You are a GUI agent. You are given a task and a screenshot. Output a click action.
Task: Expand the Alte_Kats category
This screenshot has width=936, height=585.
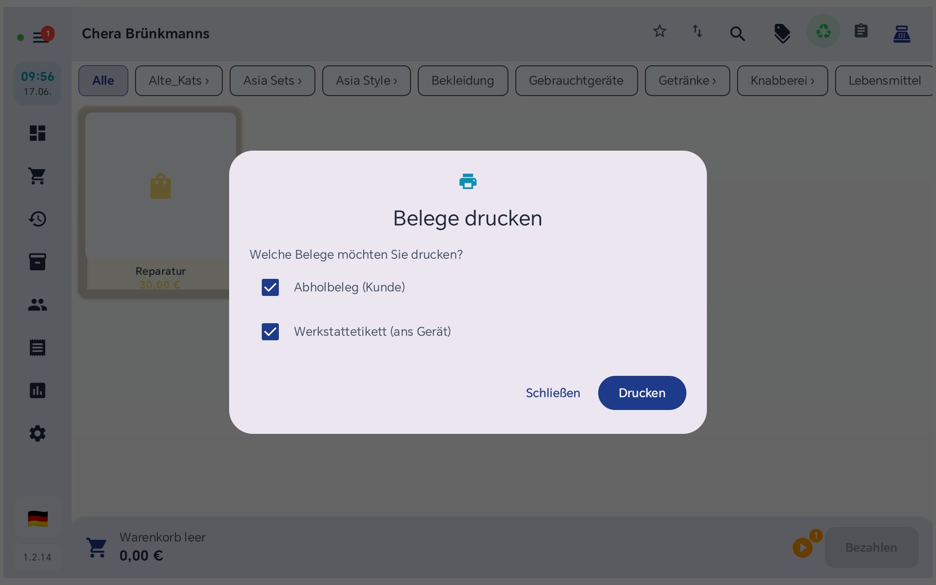pyautogui.click(x=179, y=80)
